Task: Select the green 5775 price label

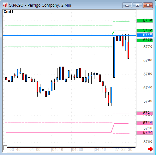Action: point(145,40)
